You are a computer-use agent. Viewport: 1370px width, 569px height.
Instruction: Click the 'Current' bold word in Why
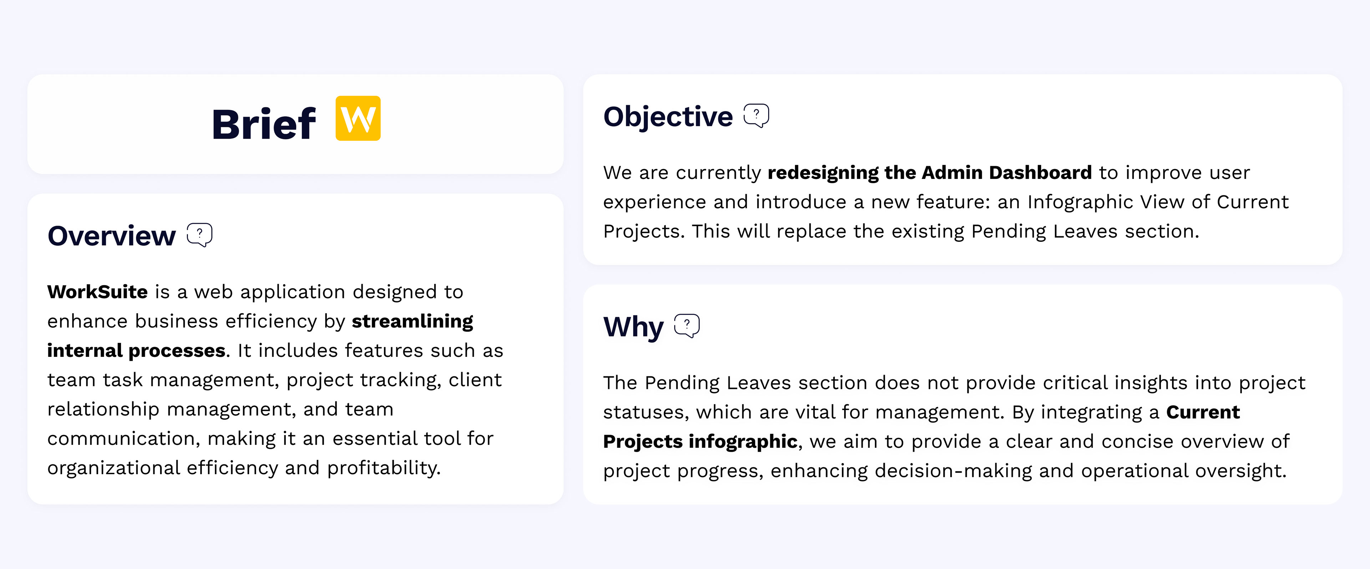[1202, 412]
